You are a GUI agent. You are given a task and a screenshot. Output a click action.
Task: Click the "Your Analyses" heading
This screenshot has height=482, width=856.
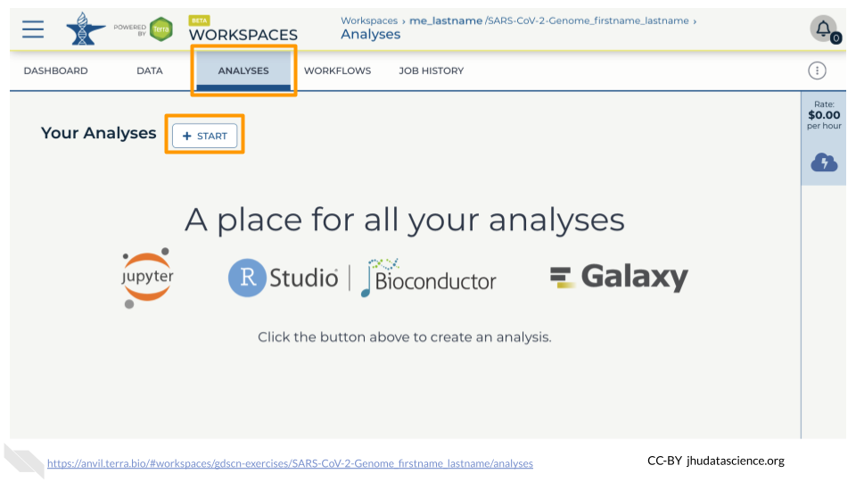(99, 133)
